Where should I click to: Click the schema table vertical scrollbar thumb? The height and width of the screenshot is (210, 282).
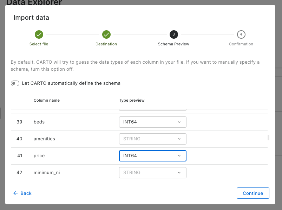[x=269, y=138]
